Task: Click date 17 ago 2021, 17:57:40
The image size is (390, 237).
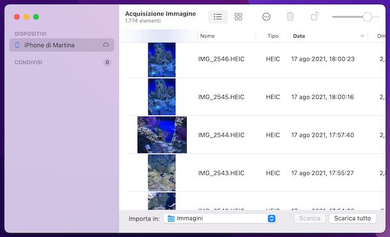Action: [x=323, y=135]
